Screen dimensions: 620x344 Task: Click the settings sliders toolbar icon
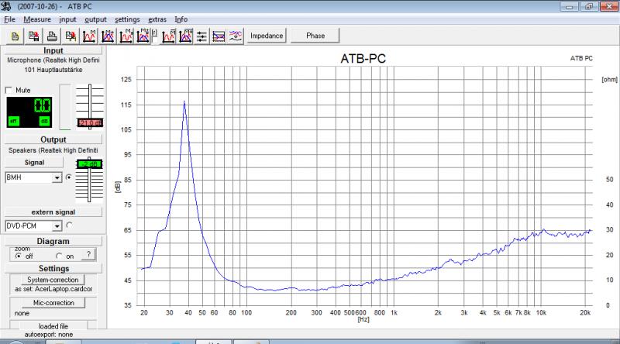(201, 36)
